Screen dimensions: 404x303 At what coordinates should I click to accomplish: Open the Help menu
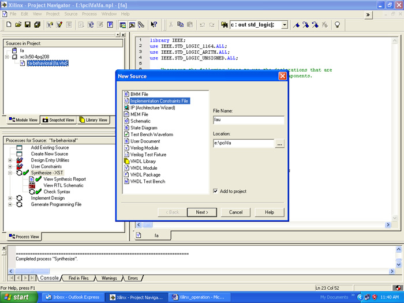click(125, 14)
